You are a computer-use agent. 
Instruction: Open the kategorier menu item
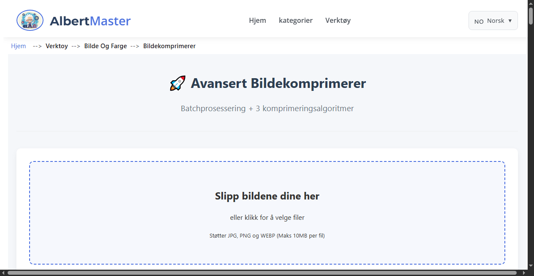tap(295, 20)
